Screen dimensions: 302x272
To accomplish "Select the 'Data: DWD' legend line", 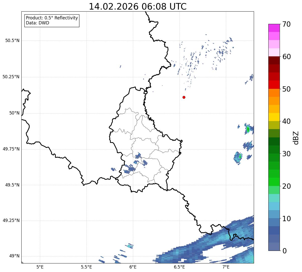I will (37, 23).
